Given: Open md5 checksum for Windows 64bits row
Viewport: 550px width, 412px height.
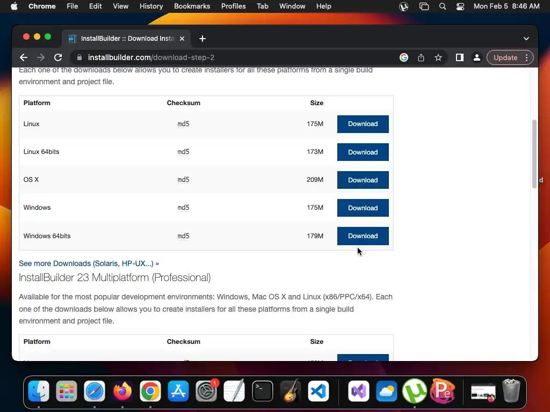Looking at the screenshot, I should pyautogui.click(x=184, y=236).
